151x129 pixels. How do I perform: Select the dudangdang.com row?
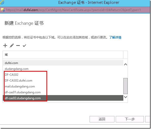click(x=63, y=69)
